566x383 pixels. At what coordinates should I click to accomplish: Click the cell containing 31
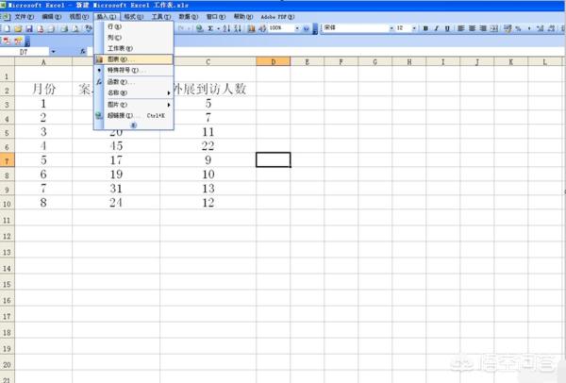pos(116,189)
